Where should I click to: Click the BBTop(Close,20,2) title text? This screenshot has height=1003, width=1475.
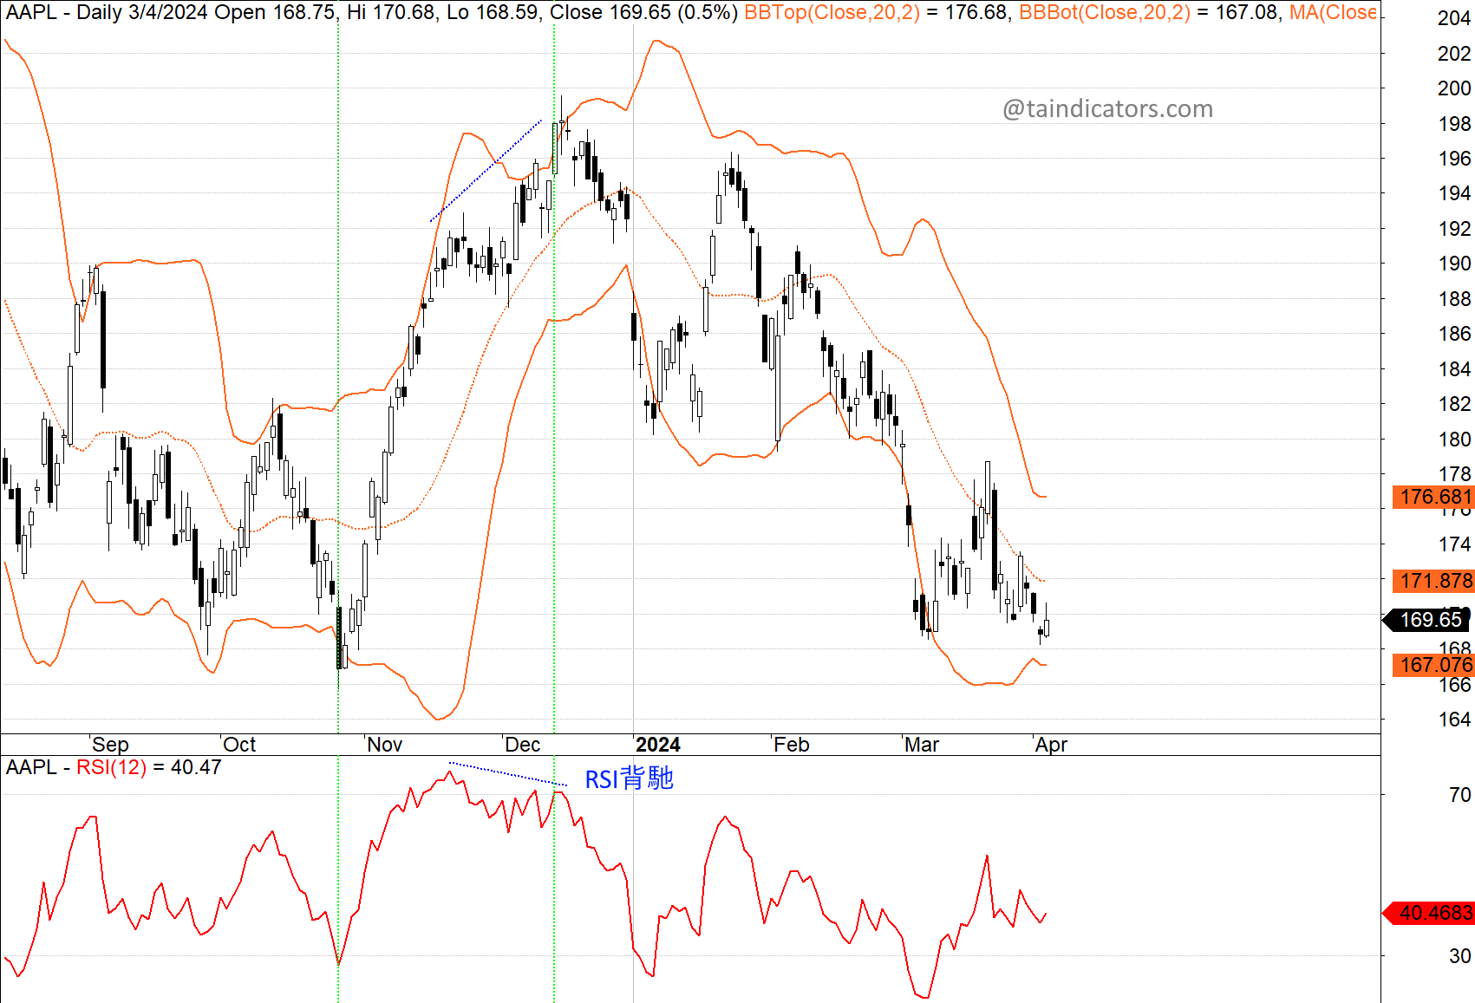tap(832, 12)
